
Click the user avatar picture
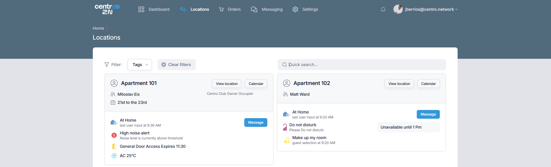[398, 9]
